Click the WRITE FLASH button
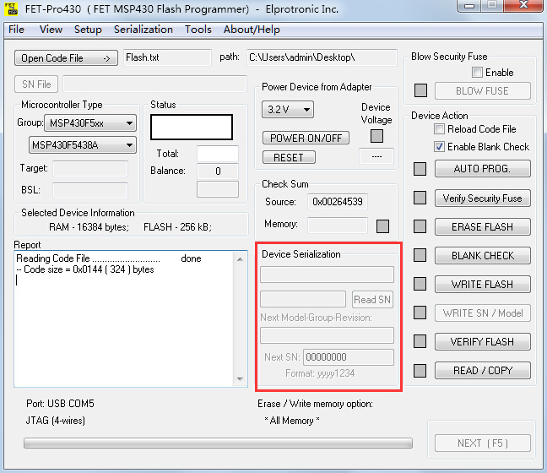547x473 pixels. (x=483, y=284)
